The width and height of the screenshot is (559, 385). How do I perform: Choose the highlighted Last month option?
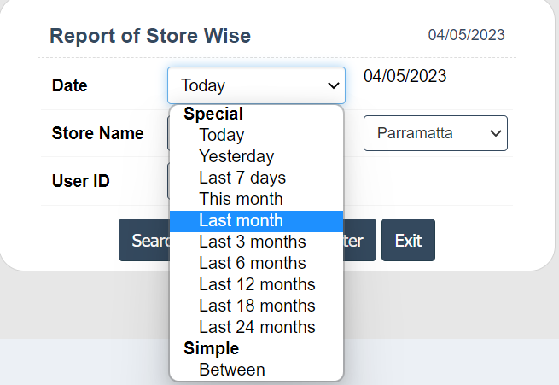240,220
